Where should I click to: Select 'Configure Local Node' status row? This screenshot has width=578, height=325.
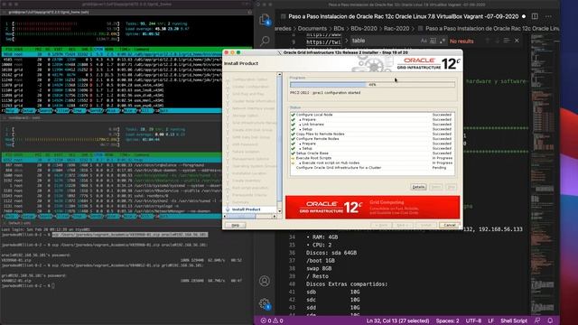(x=372, y=115)
